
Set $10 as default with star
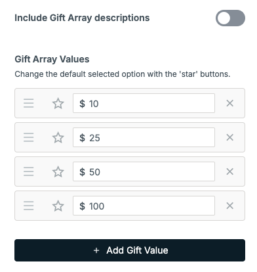click(58, 103)
